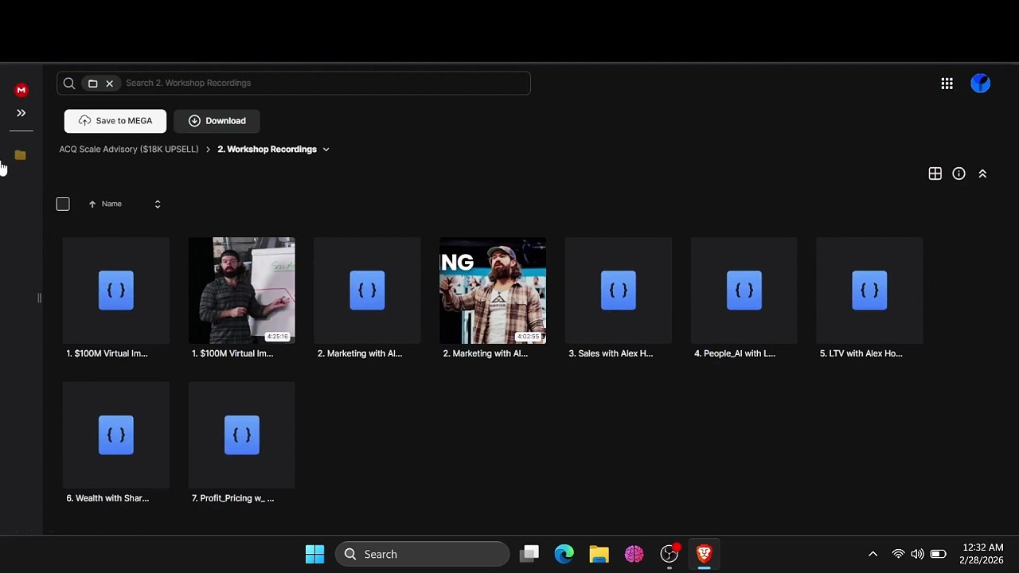Open File Explorer from the taskbar
Image resolution: width=1019 pixels, height=573 pixels.
[599, 555]
